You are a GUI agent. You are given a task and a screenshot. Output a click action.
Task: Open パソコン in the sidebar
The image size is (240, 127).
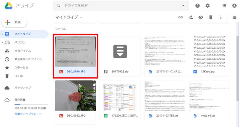click(20, 42)
